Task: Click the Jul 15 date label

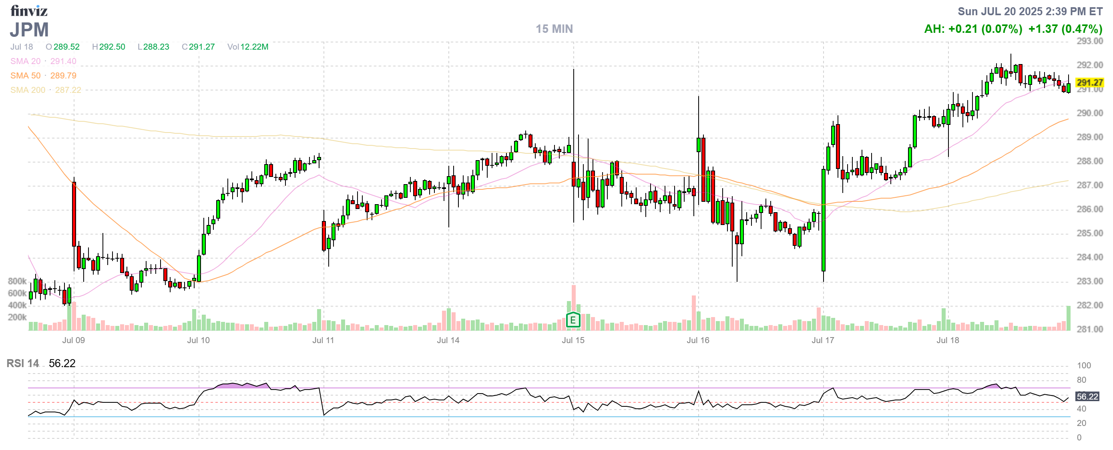Action: coord(573,340)
